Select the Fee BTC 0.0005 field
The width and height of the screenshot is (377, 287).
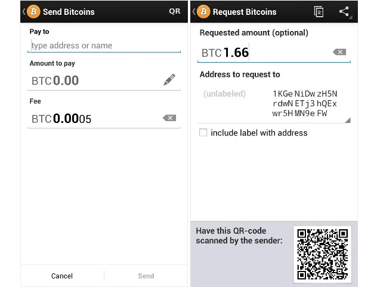[104, 118]
